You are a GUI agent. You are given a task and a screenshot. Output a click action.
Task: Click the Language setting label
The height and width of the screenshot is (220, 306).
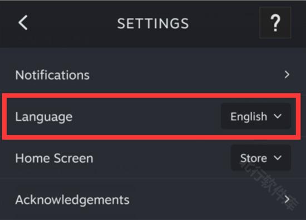click(44, 117)
